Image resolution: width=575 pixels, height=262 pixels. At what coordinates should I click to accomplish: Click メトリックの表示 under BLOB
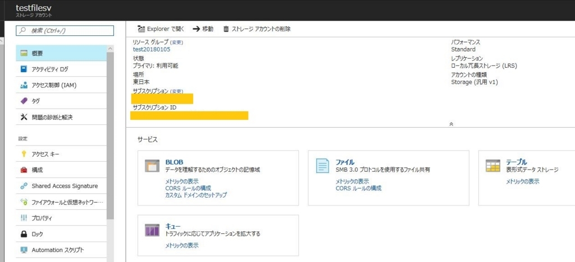tap(182, 181)
